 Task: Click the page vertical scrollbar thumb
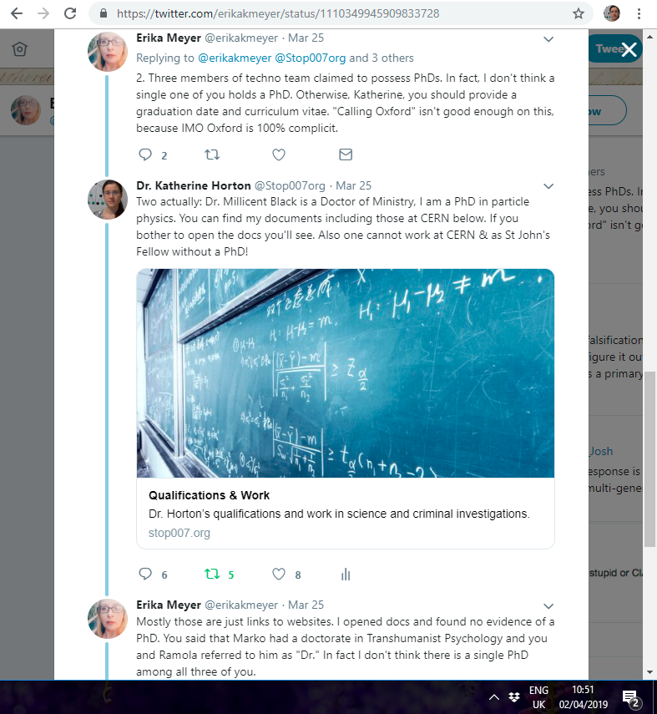[649, 459]
